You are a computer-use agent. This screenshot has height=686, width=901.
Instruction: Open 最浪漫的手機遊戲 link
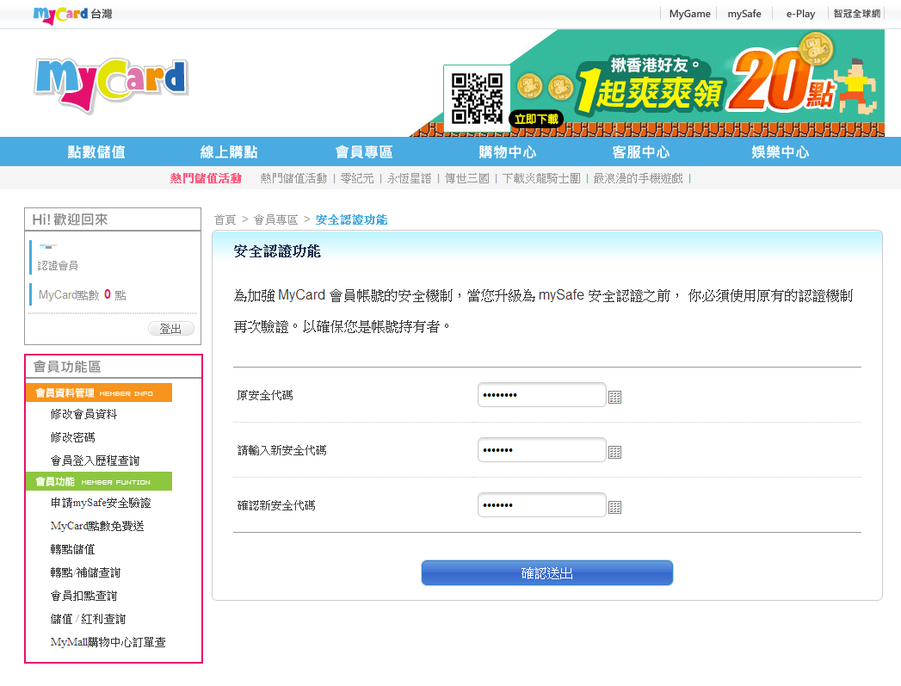639,178
